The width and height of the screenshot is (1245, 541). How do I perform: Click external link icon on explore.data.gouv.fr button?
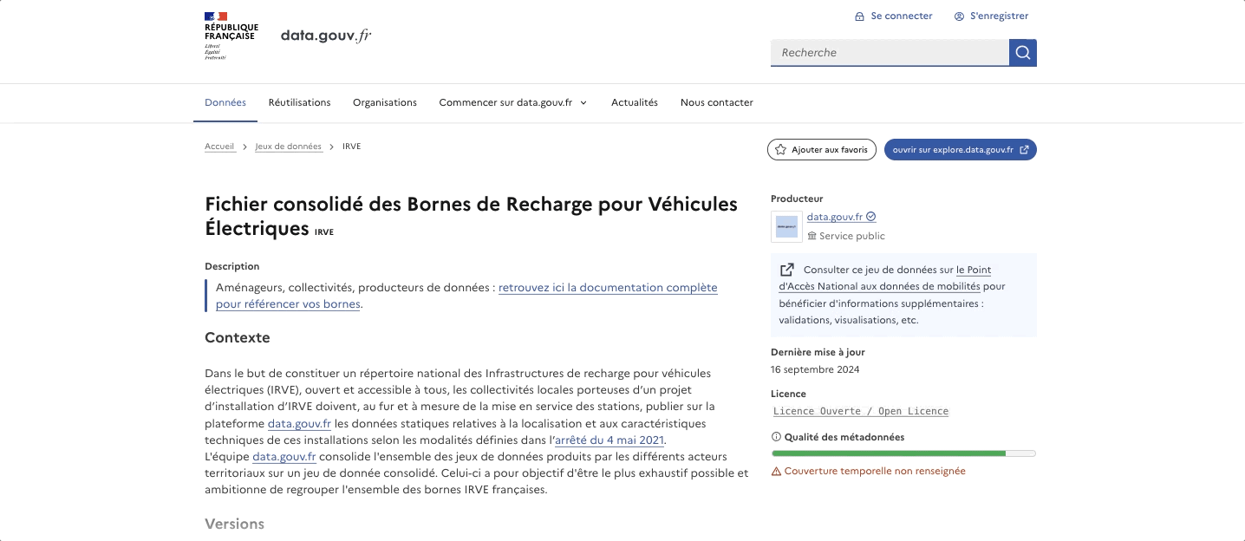tap(1025, 150)
